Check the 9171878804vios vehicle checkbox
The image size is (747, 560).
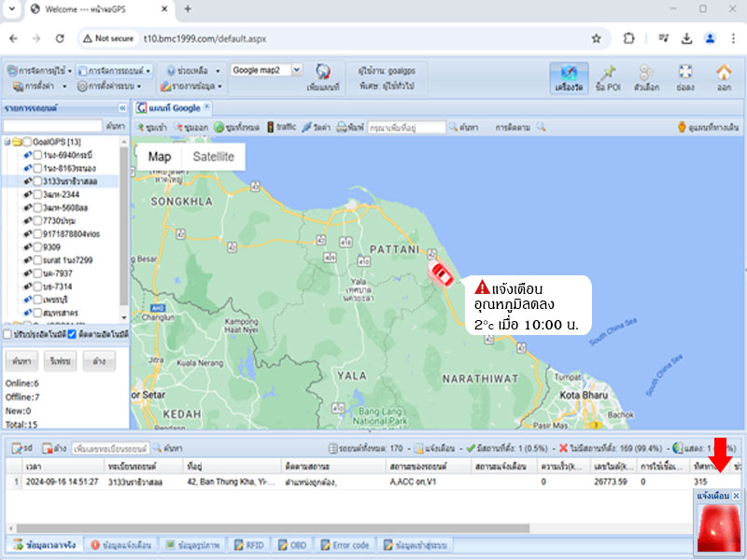(37, 234)
